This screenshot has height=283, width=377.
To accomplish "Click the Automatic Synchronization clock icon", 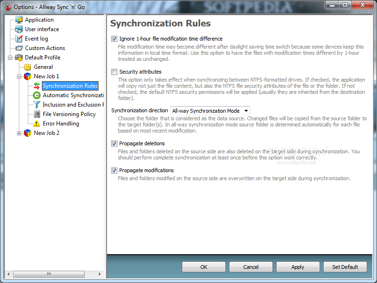I will pyautogui.click(x=37, y=95).
